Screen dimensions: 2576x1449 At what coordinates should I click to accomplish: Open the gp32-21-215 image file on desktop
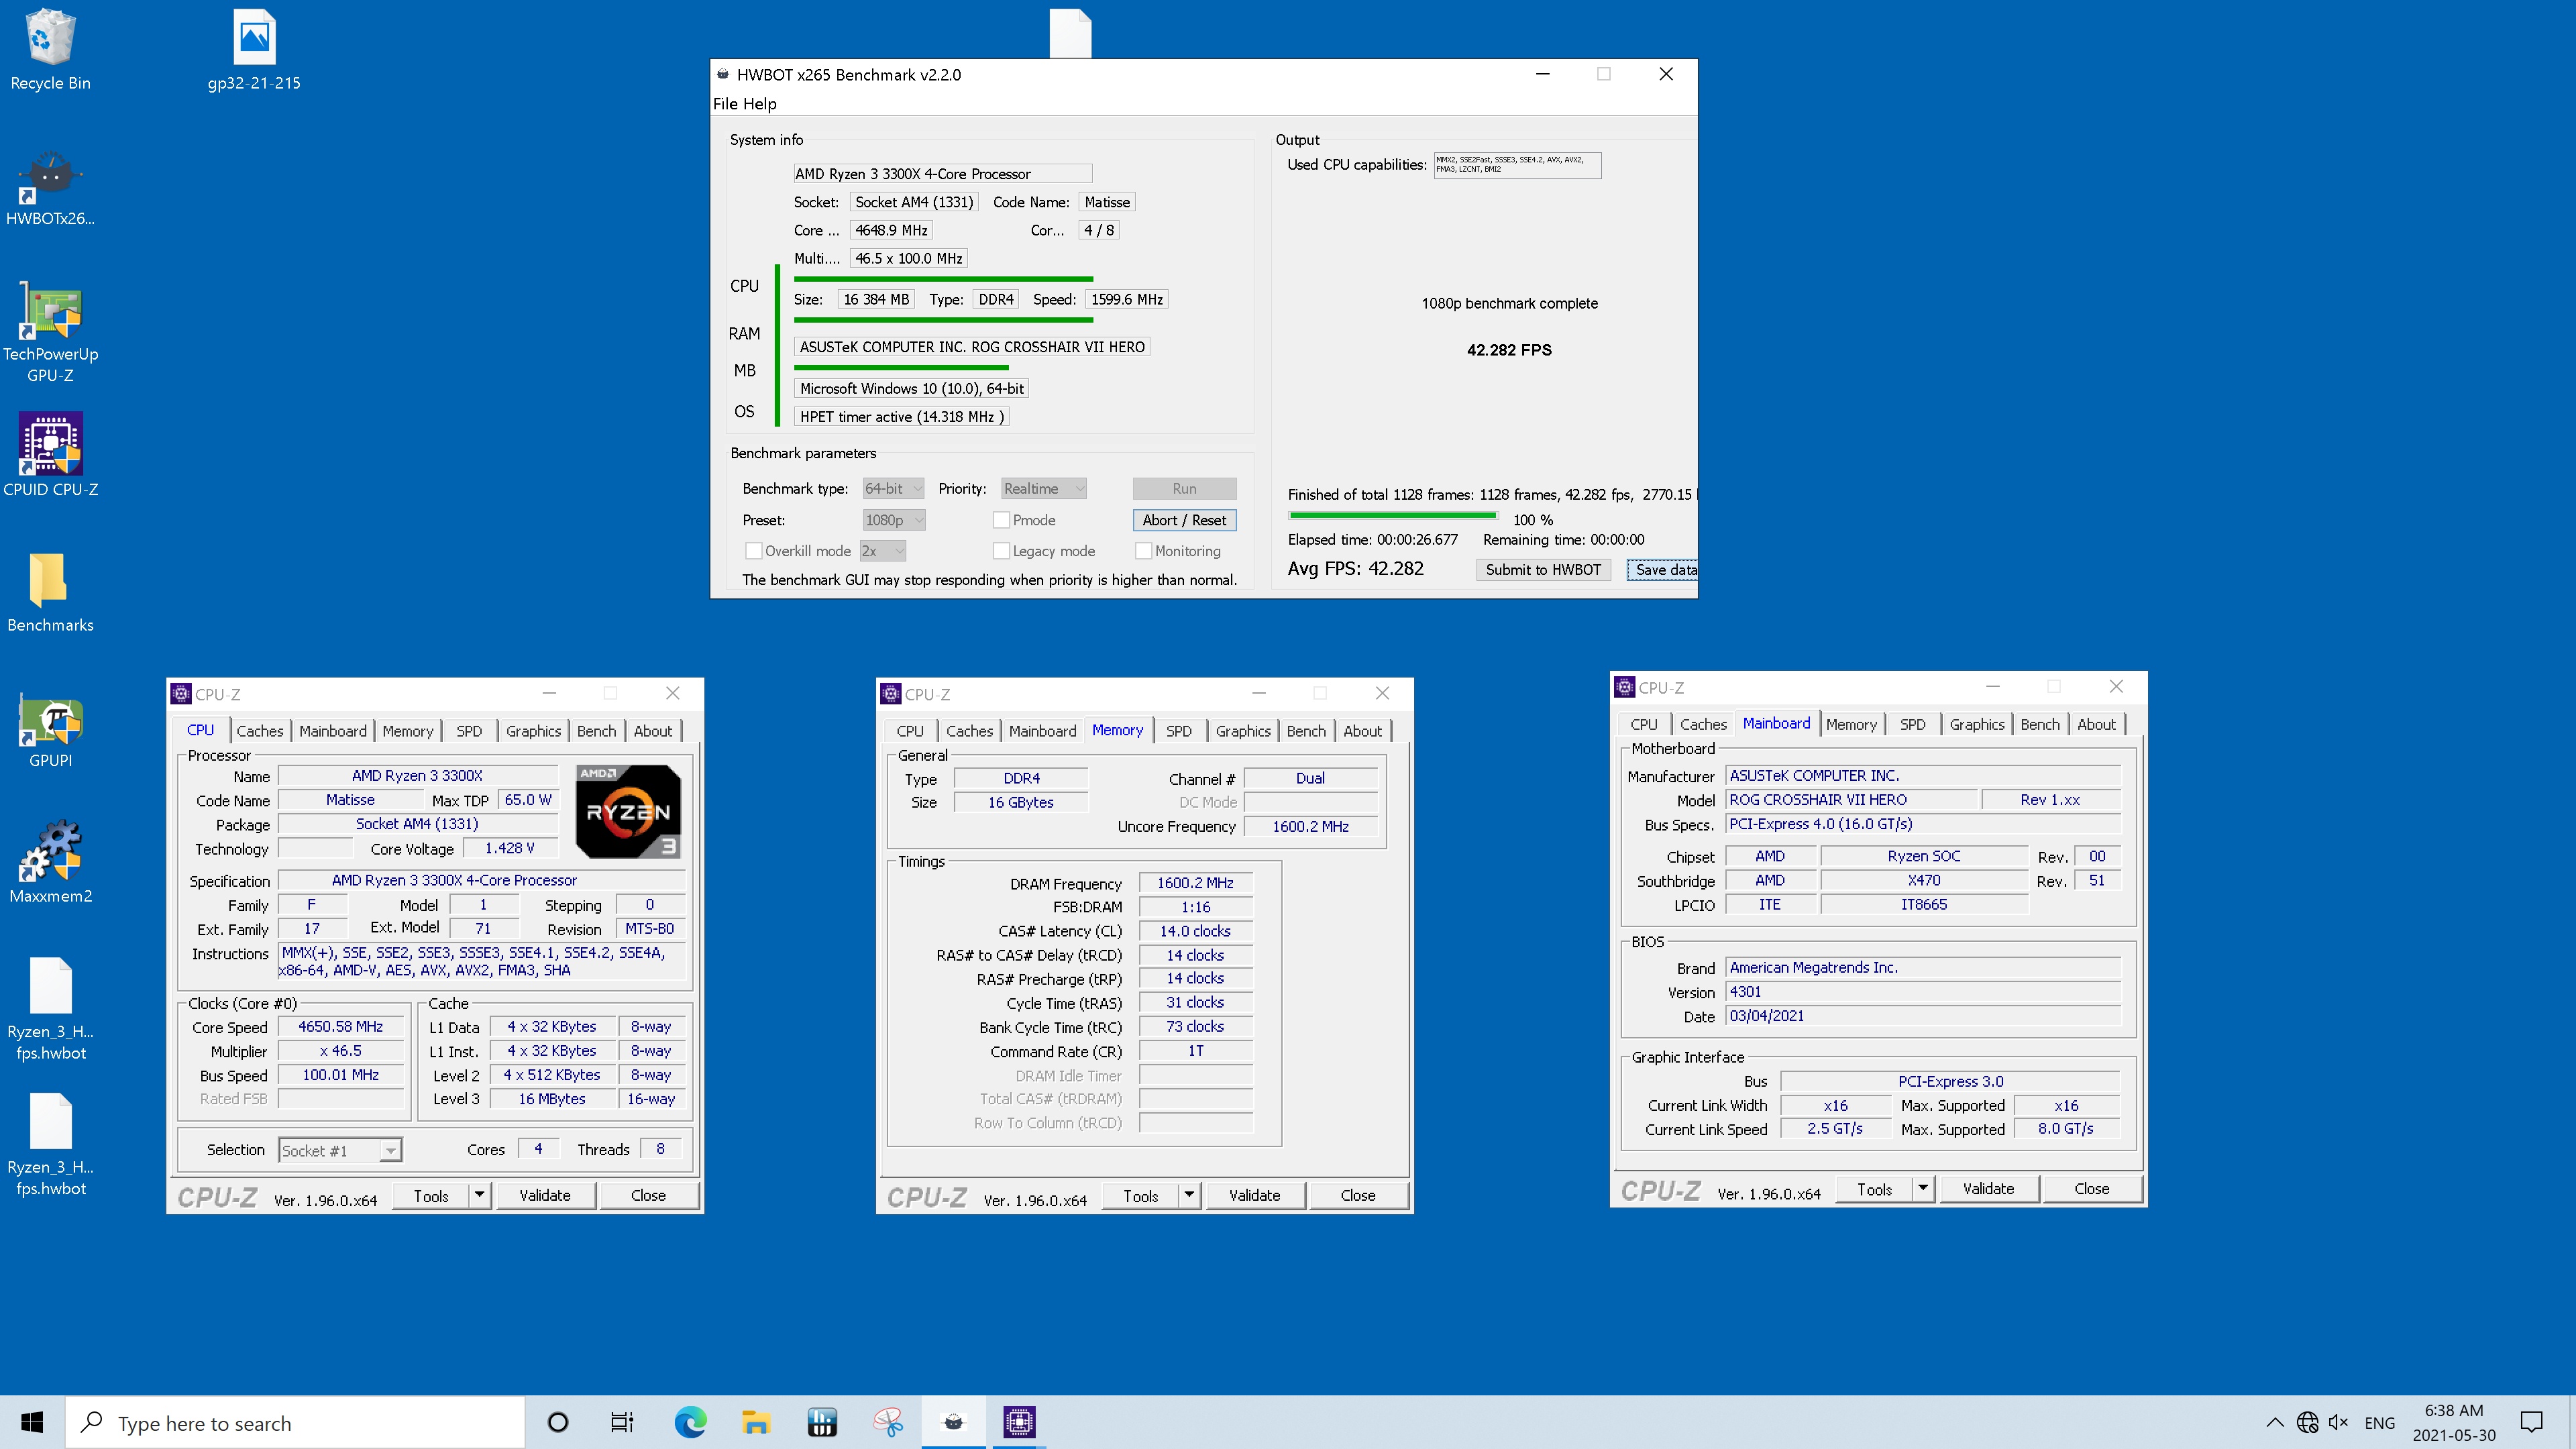(x=254, y=50)
